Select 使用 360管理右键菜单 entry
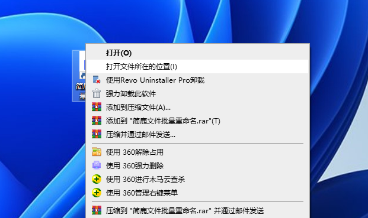Viewport: 368px width, 218px height. (x=197, y=193)
